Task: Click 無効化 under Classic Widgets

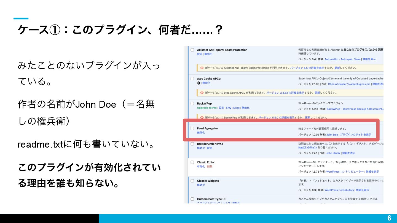Action: coord(201,185)
